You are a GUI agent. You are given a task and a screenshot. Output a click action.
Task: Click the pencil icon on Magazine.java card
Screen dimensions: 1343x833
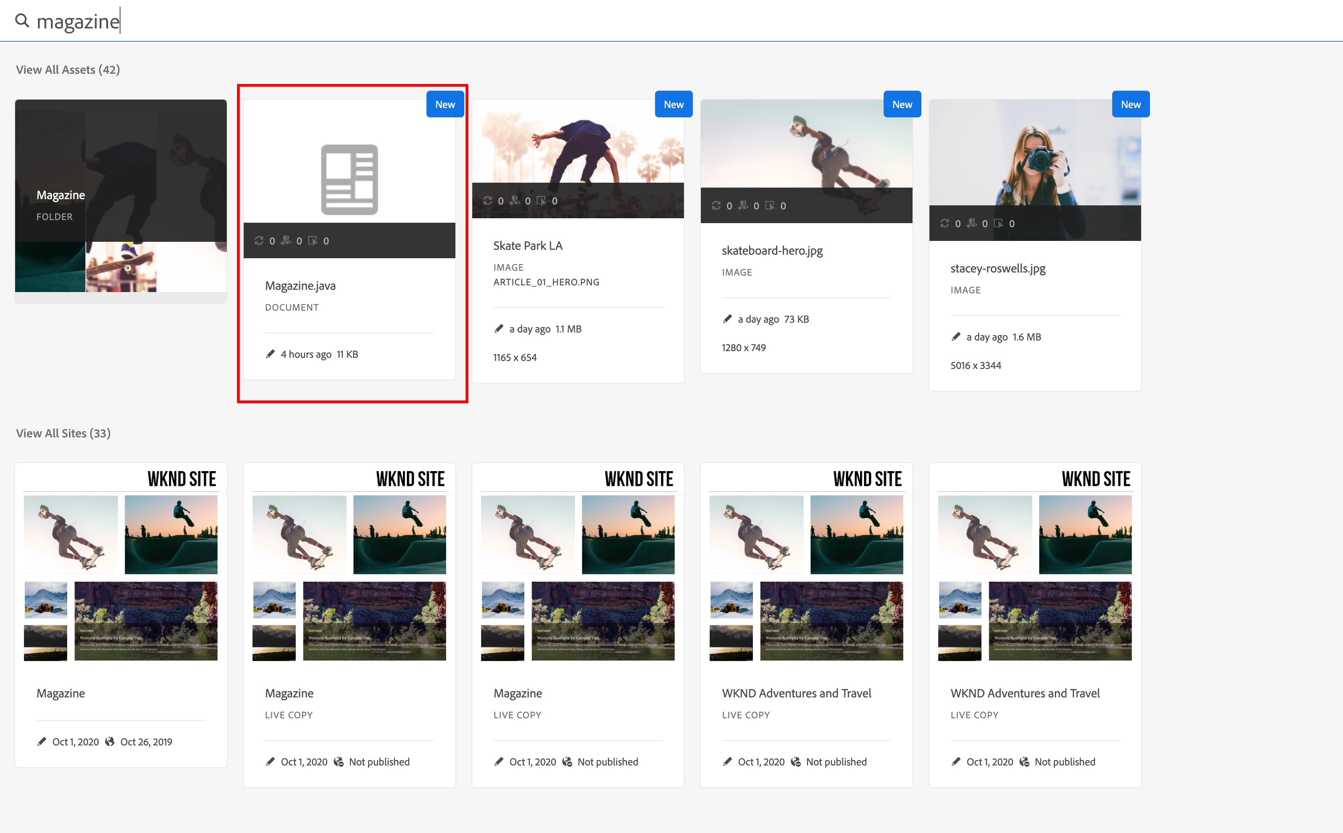270,354
